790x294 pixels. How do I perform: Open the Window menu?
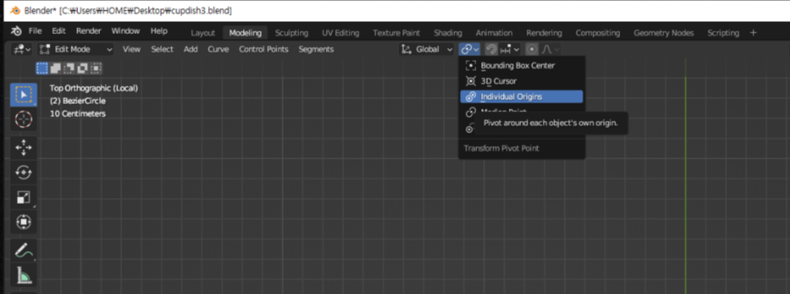click(x=125, y=31)
